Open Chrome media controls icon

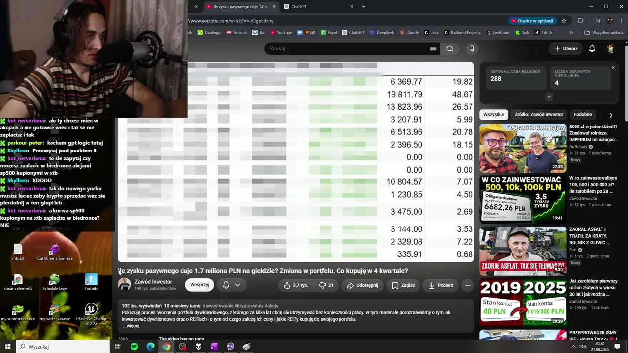(x=598, y=21)
